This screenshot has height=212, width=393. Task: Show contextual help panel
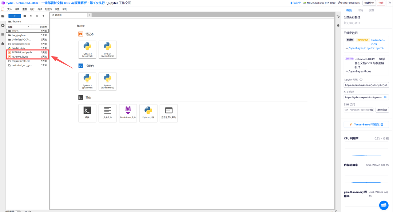coord(169,113)
